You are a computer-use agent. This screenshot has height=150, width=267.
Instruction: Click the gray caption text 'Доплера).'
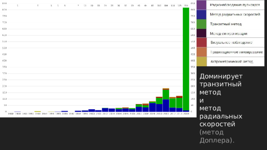[217, 140]
